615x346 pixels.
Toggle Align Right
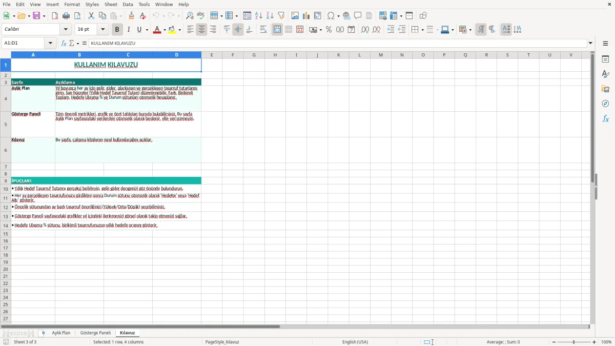click(213, 30)
